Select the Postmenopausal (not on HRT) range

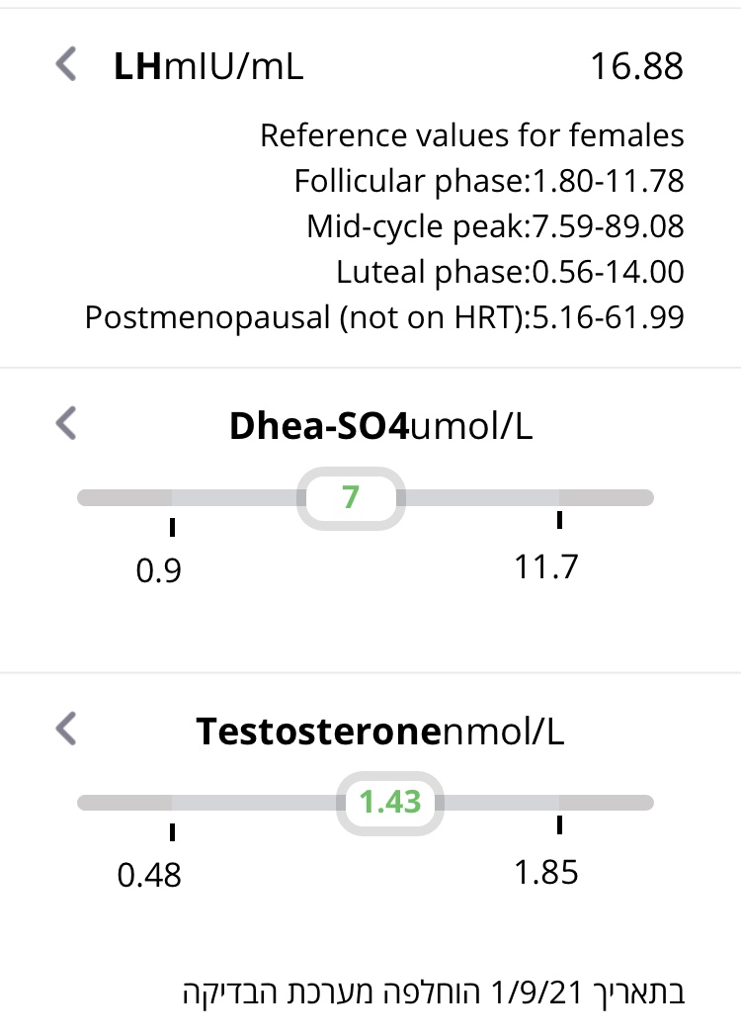coord(384,317)
